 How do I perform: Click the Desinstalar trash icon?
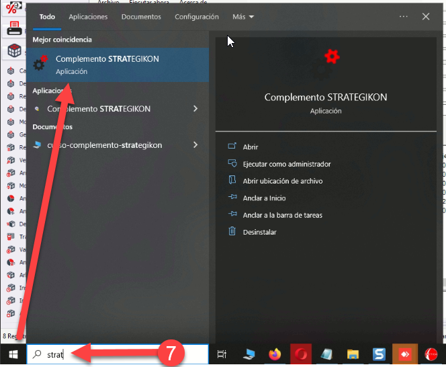[232, 231]
